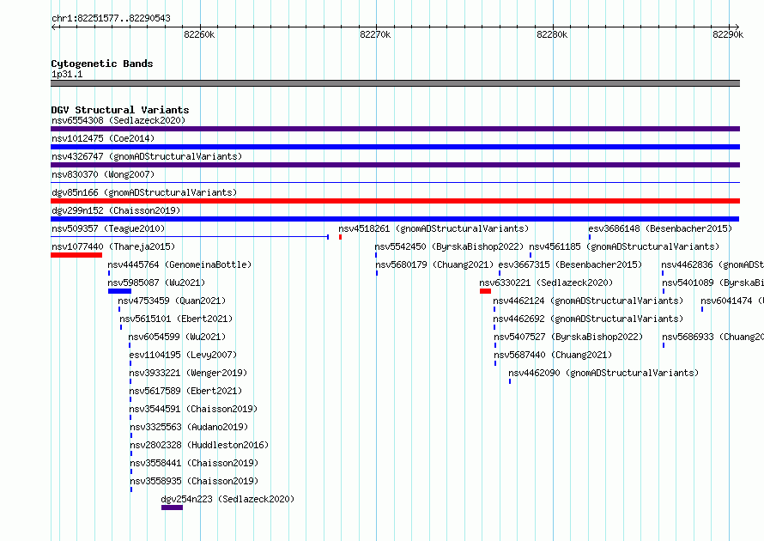Click the 82290k ruler tick label
Viewport: 764px width, 541px height.
(728, 34)
